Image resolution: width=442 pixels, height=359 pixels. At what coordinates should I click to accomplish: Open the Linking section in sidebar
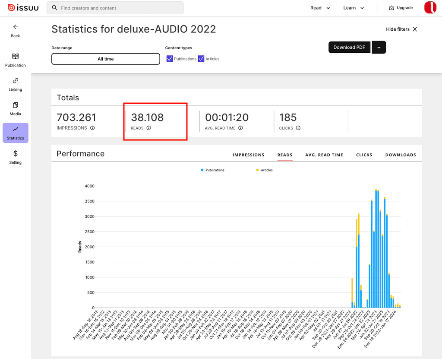click(x=16, y=84)
